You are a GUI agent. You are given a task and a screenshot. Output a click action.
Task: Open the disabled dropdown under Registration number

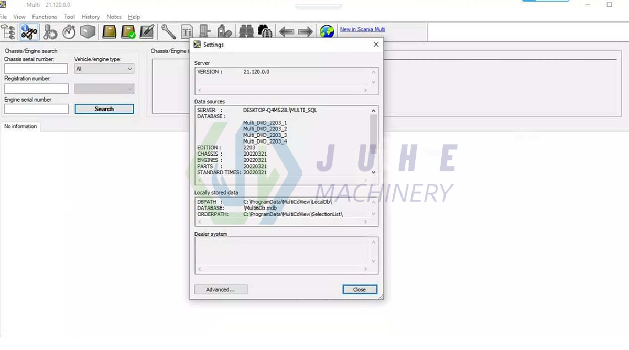[x=104, y=88]
